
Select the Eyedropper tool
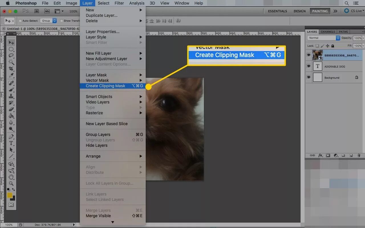point(11,75)
